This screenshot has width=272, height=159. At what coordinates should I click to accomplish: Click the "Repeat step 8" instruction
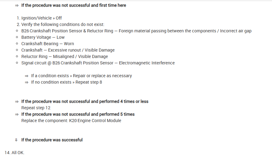point(89,82)
